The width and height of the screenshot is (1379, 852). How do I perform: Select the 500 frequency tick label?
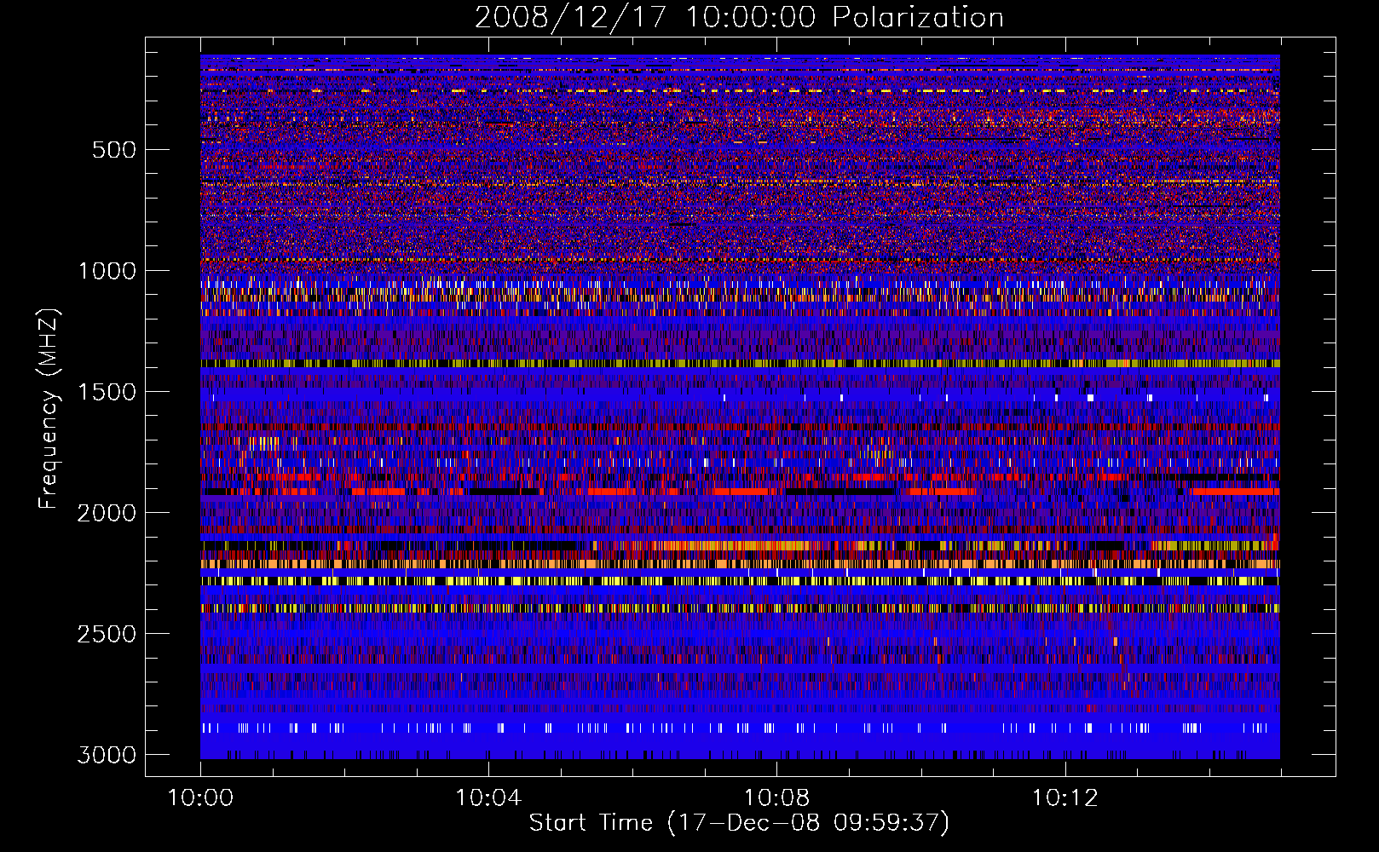114,150
